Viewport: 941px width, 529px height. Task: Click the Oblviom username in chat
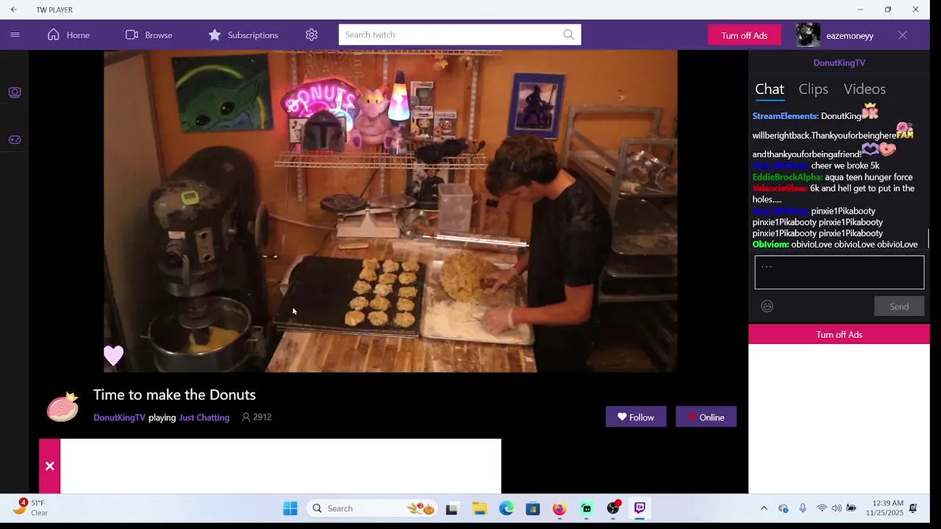[x=770, y=245]
